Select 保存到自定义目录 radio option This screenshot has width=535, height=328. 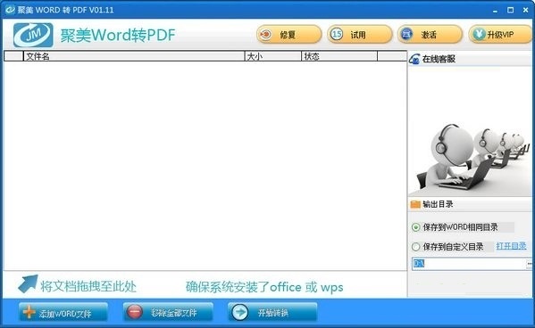416,247
